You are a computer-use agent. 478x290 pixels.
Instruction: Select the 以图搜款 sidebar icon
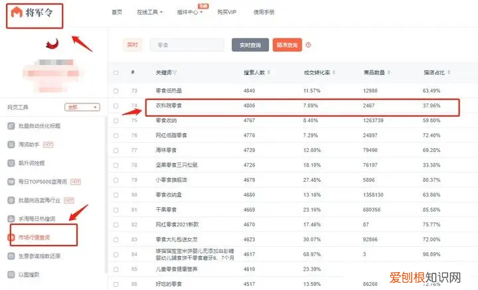tap(11, 275)
